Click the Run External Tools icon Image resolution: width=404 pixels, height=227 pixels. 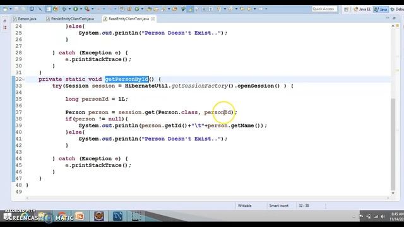[87, 9]
